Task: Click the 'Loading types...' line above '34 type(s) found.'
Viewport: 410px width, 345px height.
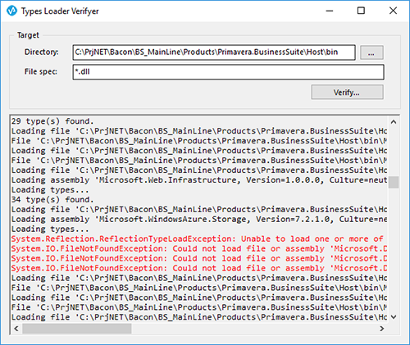Action: 50,189
